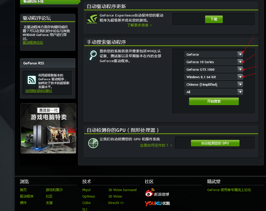Open GeForce 使用者专属线上论坛 link

tap(229, 190)
